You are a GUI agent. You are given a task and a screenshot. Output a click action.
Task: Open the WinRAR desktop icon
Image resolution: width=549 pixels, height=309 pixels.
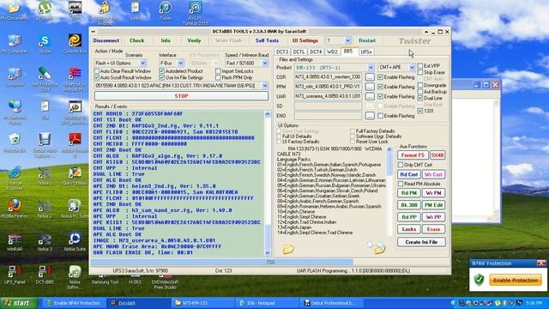15,242
